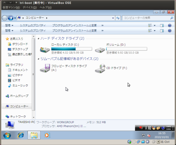Toggle the CAPS indicator on language bar
The height and width of the screenshot is (145, 176).
168,127
